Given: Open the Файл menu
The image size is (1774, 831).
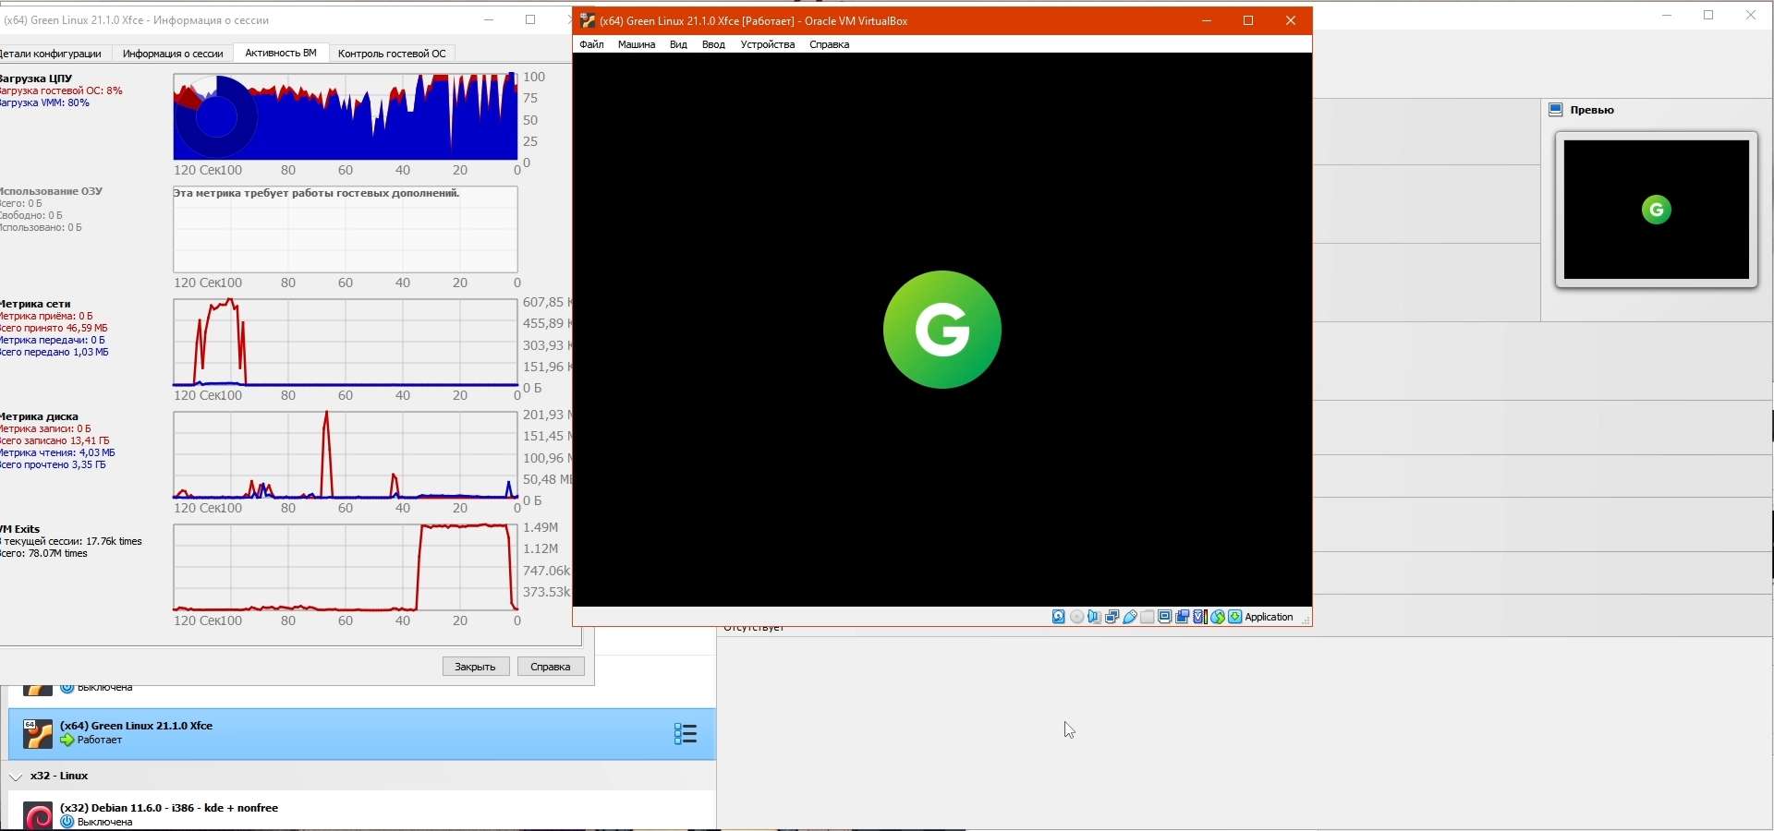Looking at the screenshot, I should tap(591, 44).
